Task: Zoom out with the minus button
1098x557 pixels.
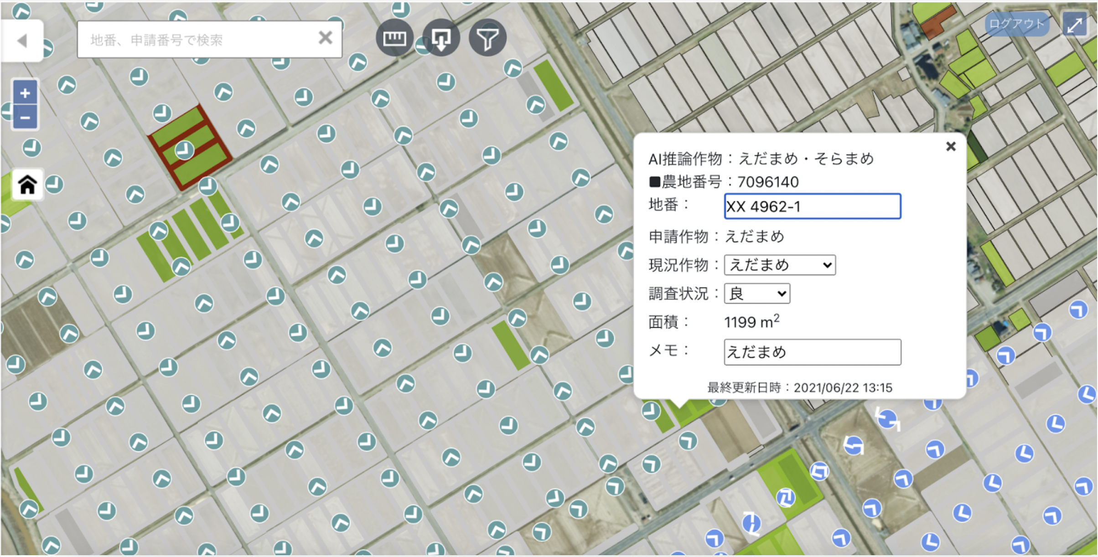Action: click(x=25, y=118)
